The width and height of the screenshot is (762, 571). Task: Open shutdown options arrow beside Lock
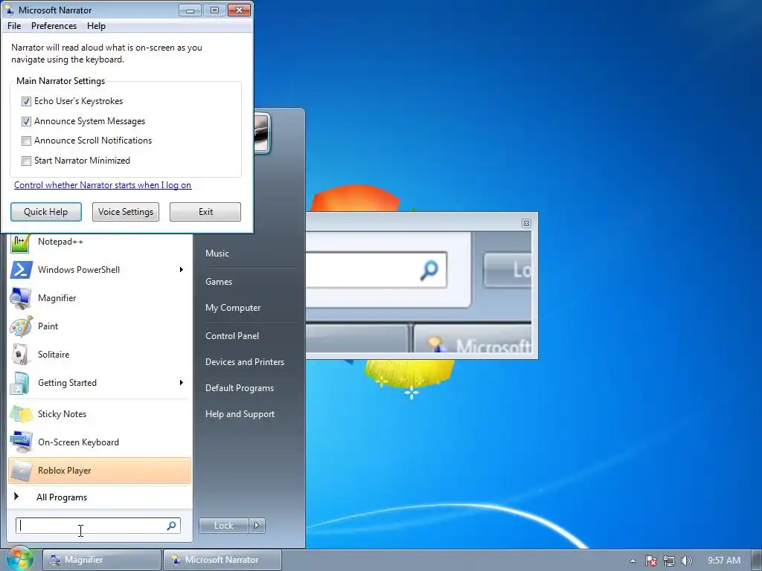(257, 526)
